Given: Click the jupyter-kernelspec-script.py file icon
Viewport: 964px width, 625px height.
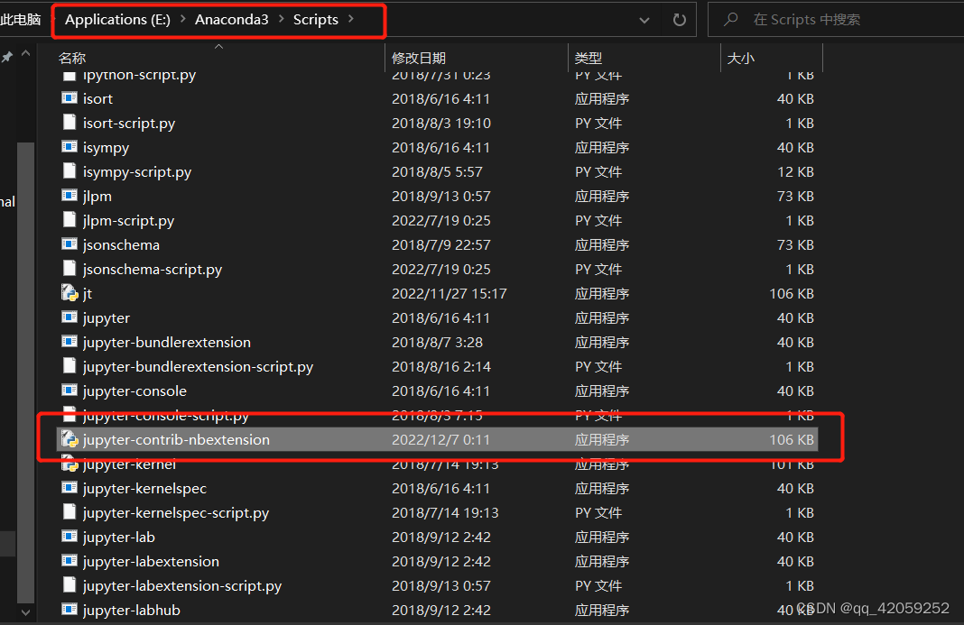Looking at the screenshot, I should pyautogui.click(x=70, y=512).
